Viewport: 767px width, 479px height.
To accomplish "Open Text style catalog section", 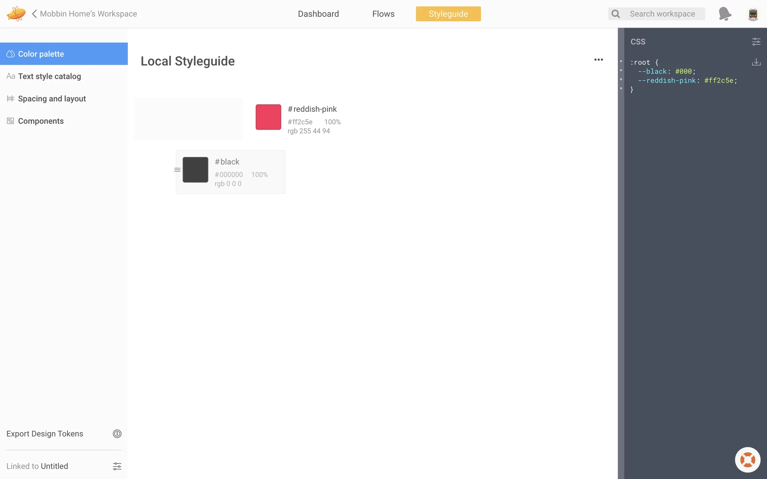I will pyautogui.click(x=50, y=76).
